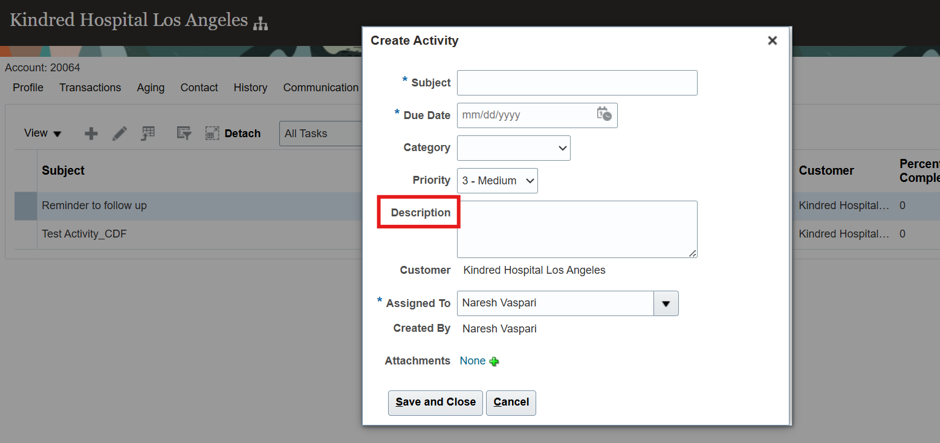This screenshot has height=443, width=940.
Task: Click the Customer cell in the Test Activity_CDF row
Action: [844, 234]
